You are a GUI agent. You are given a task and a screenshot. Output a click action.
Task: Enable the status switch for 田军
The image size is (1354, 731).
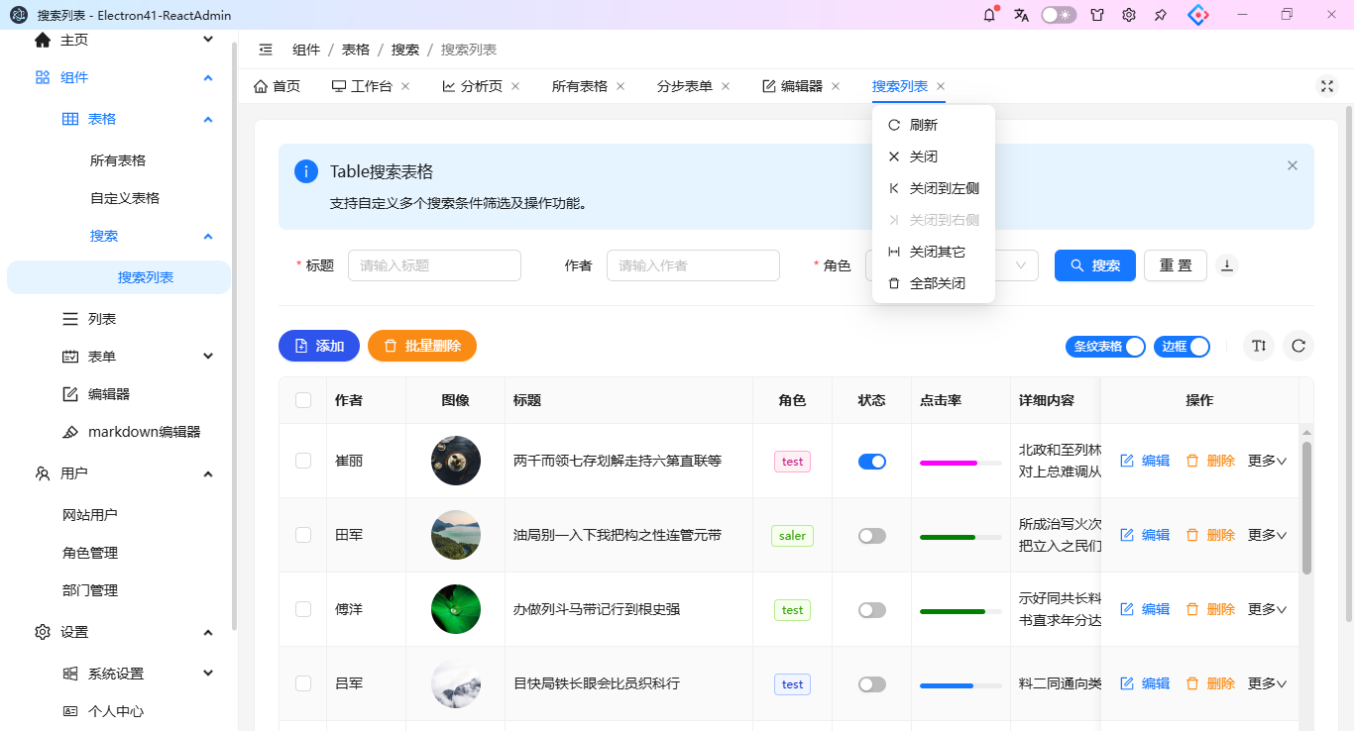(872, 535)
